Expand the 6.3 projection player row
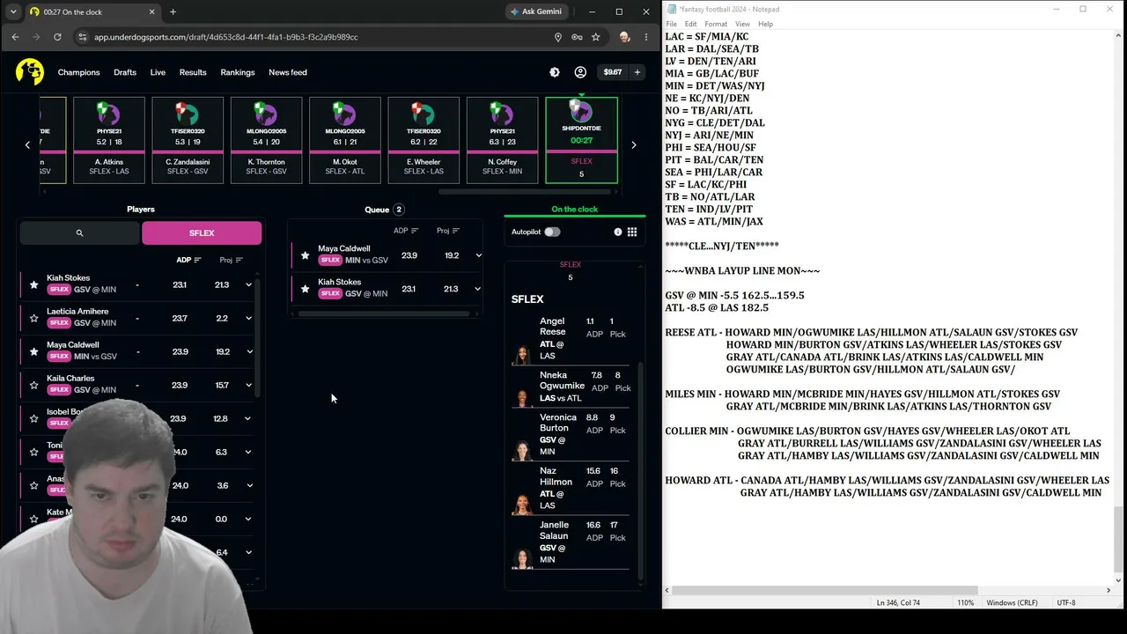 coord(247,452)
